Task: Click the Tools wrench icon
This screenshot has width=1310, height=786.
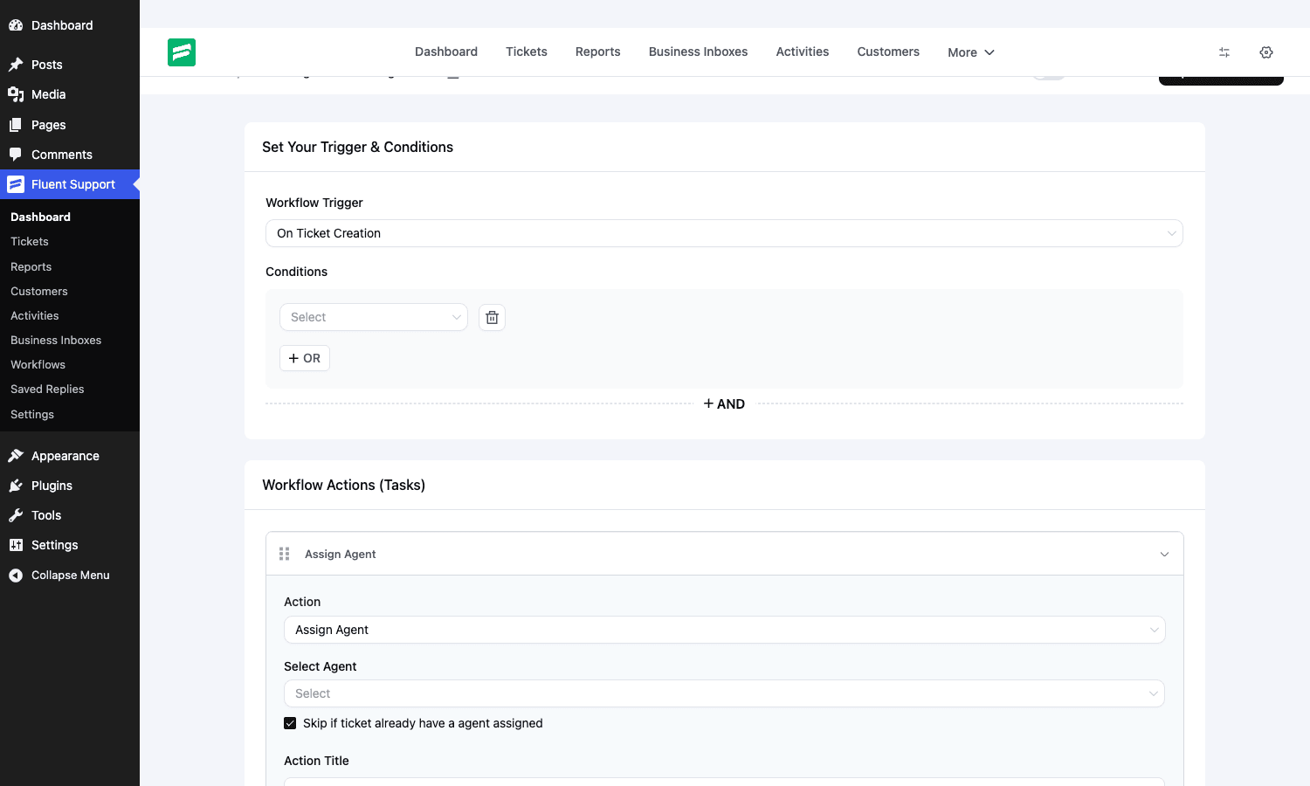Action: [16, 515]
